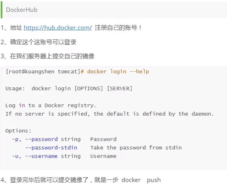Click the text 注册自己的账号 in step 1
This screenshot has height=187, width=227.
click(x=116, y=28)
